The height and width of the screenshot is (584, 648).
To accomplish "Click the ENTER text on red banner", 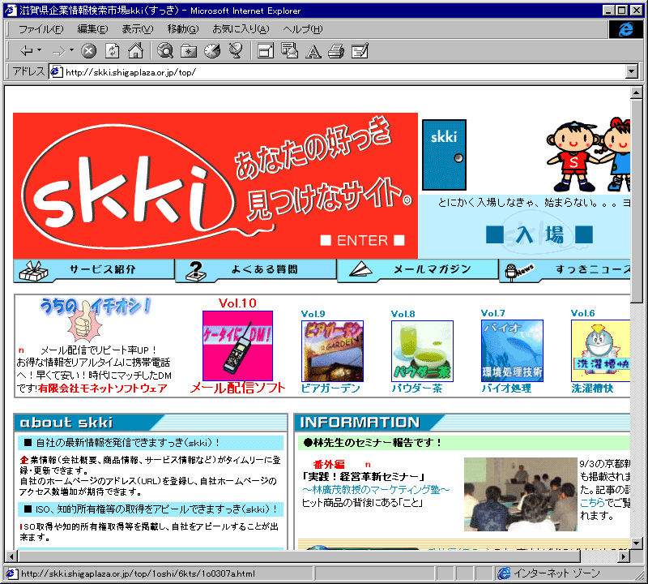I will [362, 240].
